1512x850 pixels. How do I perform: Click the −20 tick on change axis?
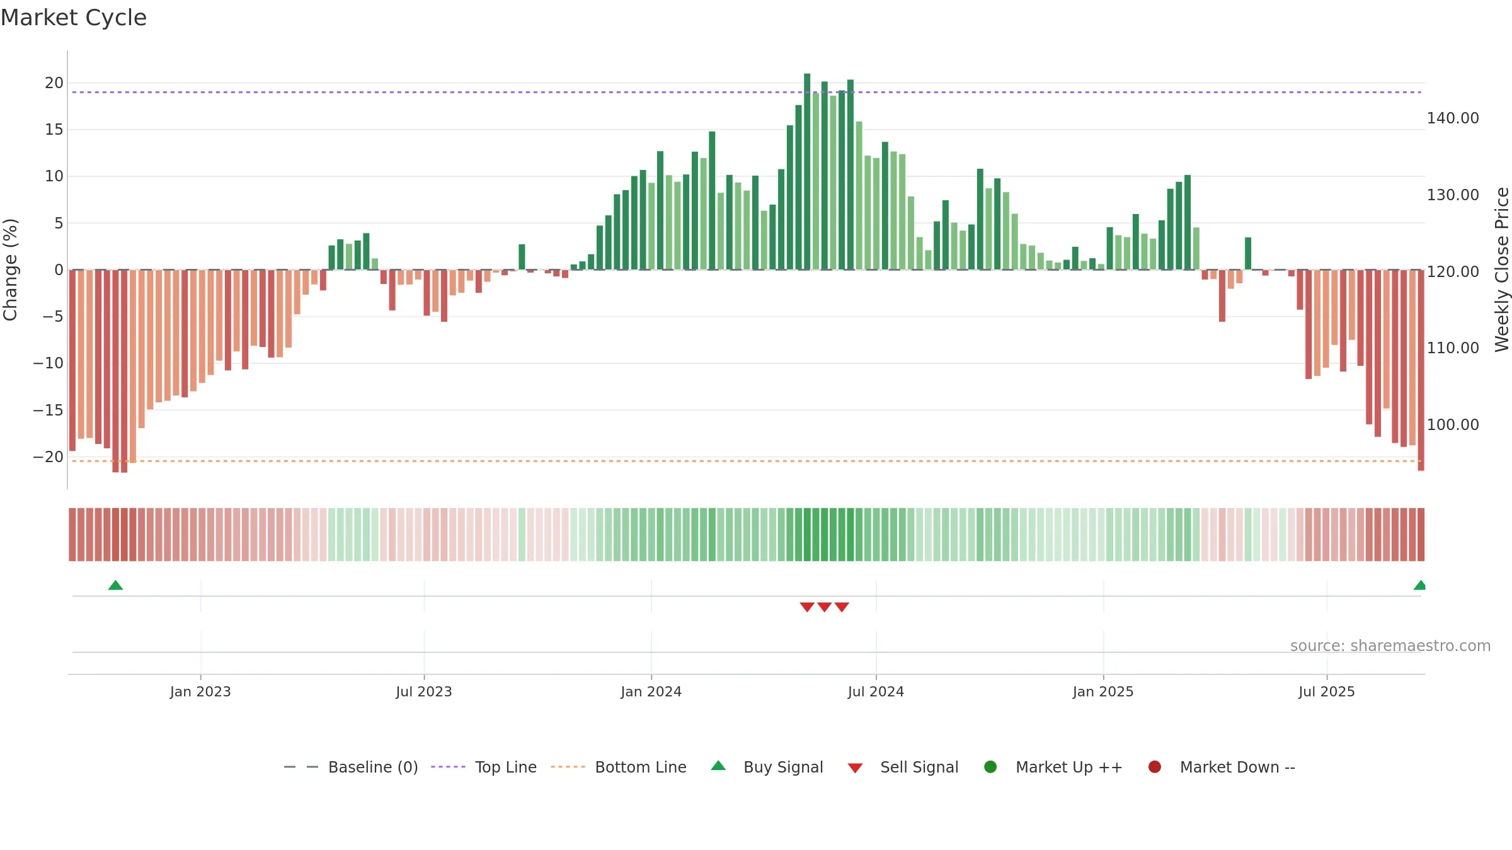tap(49, 457)
